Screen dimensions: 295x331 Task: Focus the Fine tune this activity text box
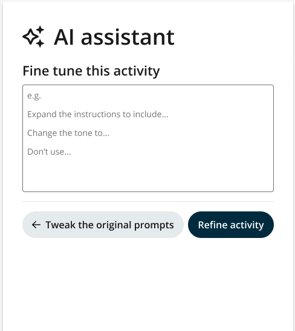click(x=148, y=138)
